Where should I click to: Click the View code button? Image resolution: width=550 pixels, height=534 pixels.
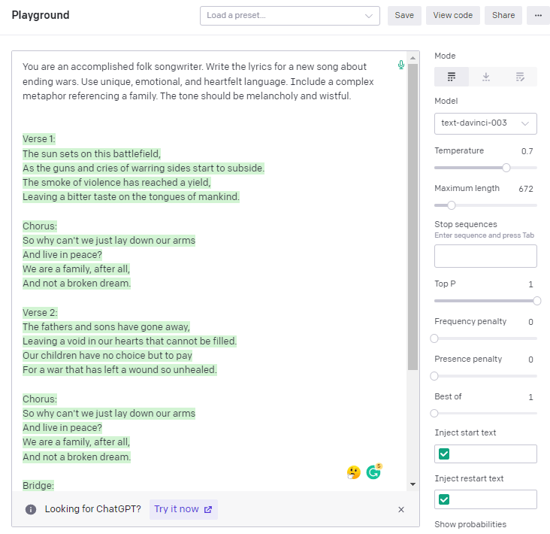coord(453,16)
